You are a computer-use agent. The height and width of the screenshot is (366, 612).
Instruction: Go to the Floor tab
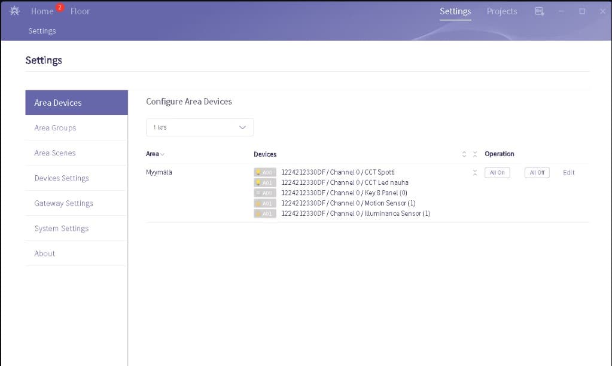point(80,11)
